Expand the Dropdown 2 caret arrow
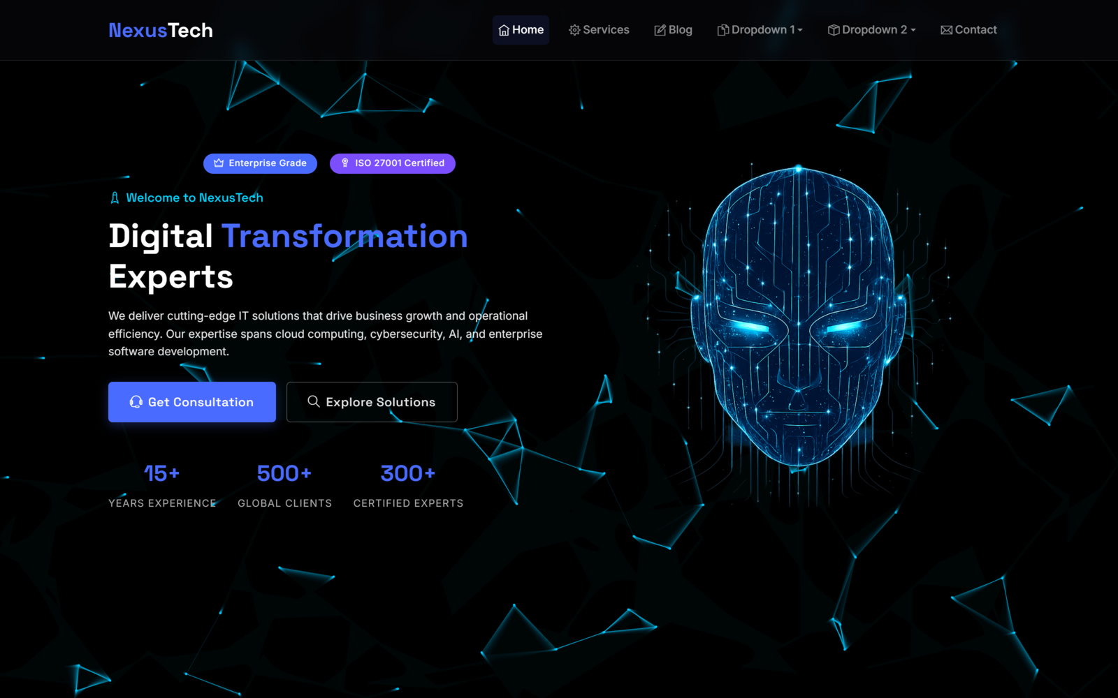Image resolution: width=1118 pixels, height=698 pixels. [913, 30]
